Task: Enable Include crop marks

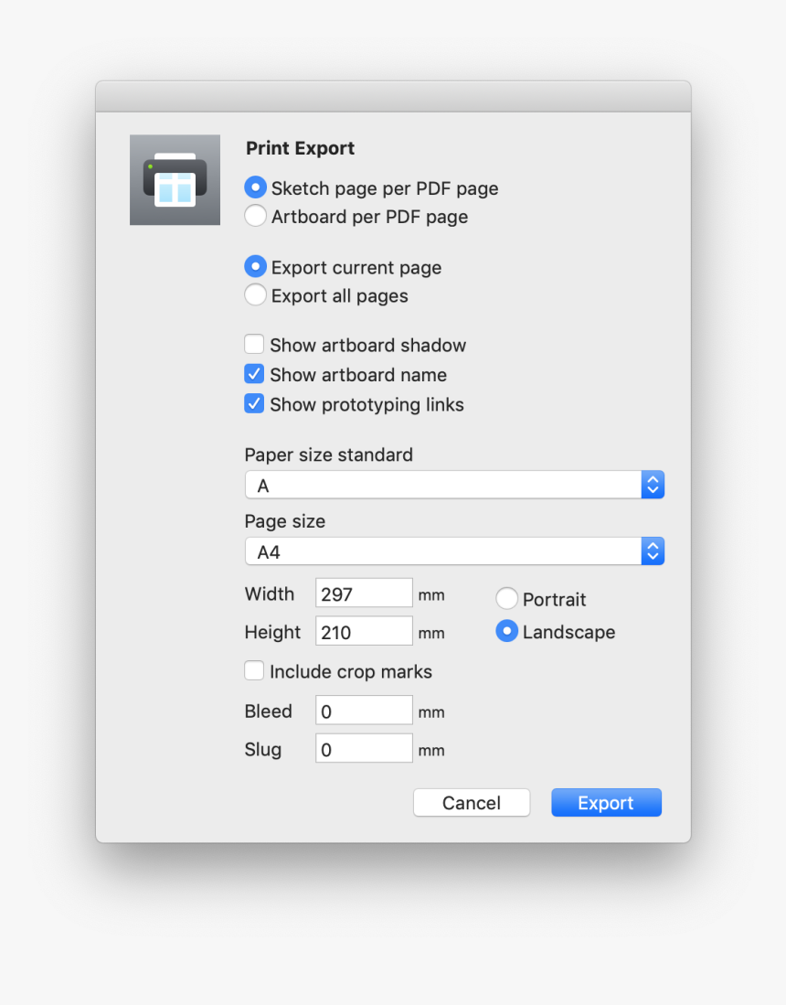Action: coord(254,669)
